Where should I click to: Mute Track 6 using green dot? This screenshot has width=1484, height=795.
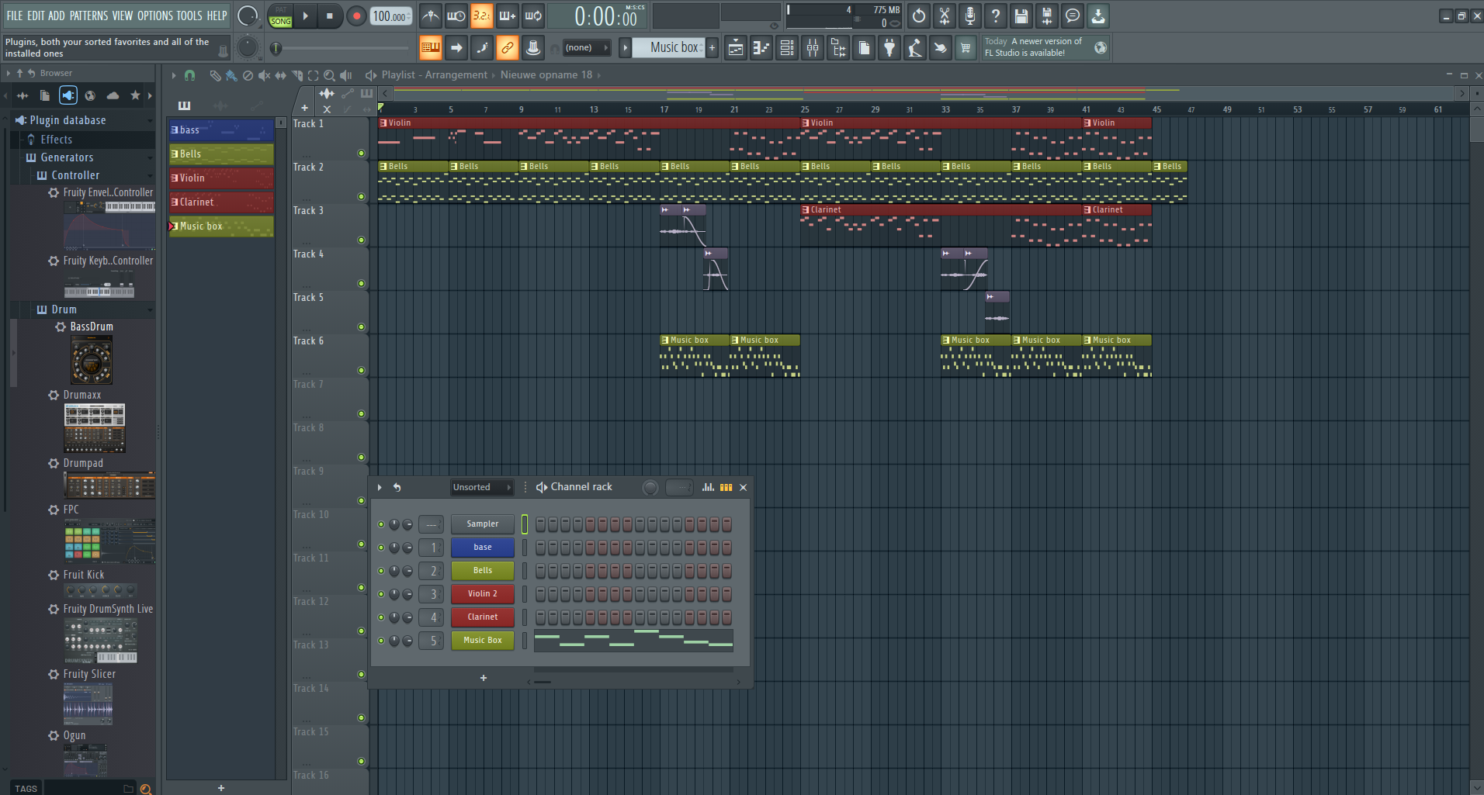pyautogui.click(x=361, y=371)
